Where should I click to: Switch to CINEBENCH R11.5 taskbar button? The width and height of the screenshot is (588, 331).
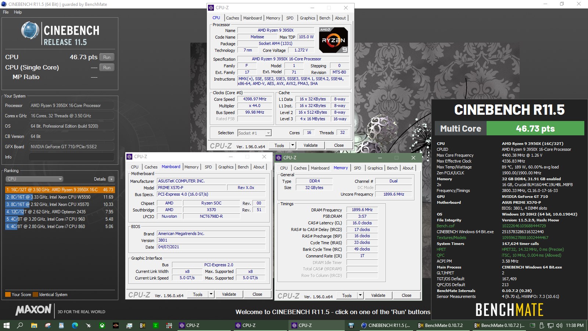pyautogui.click(x=386, y=325)
